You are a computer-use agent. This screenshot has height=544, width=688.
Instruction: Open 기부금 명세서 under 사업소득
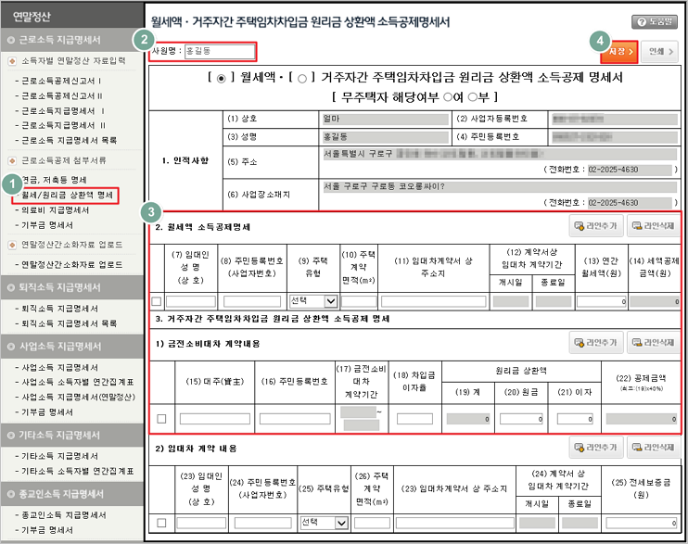47,412
